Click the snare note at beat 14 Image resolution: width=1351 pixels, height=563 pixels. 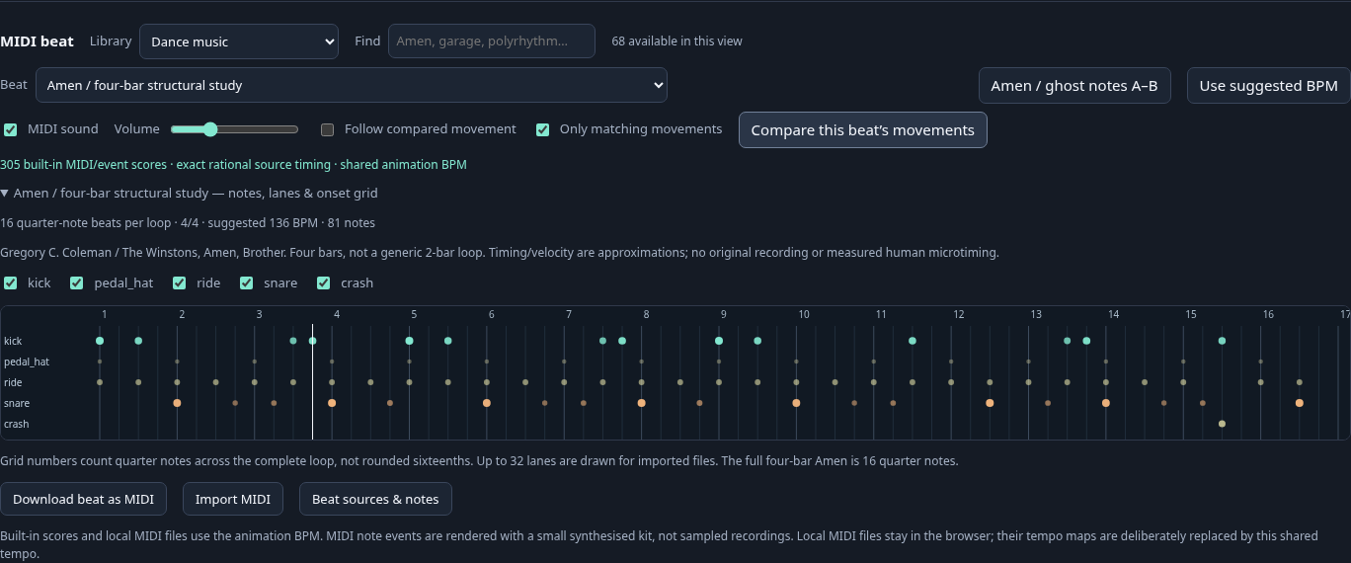1106,403
